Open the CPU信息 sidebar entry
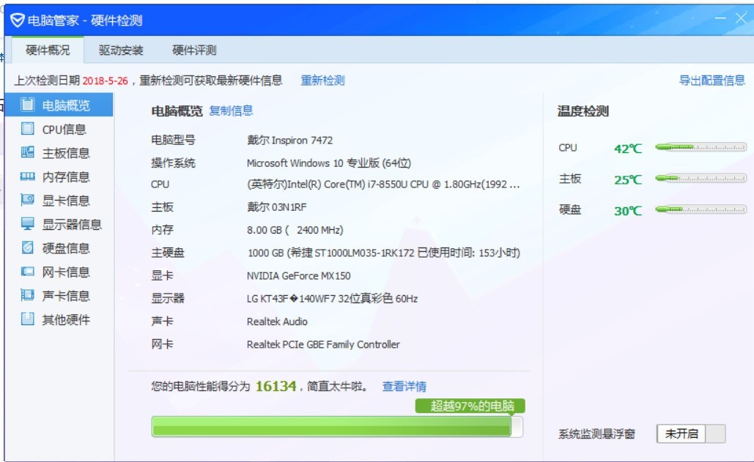The width and height of the screenshot is (754, 462). [64, 129]
